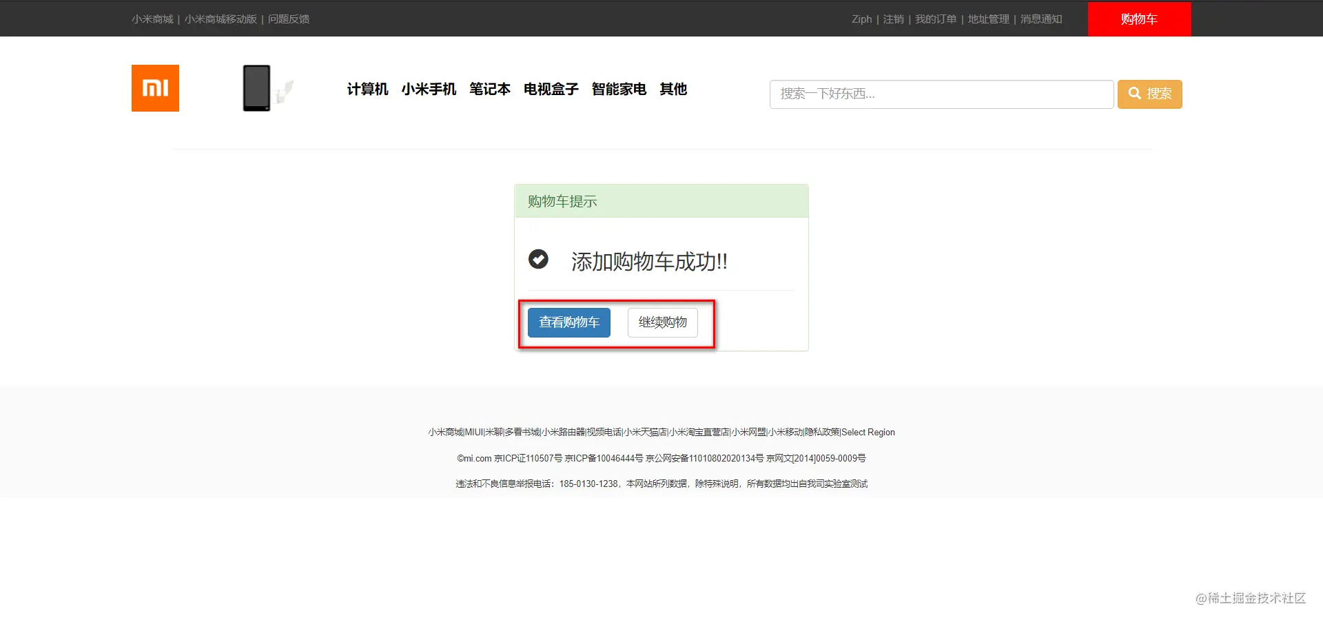
Task: Open the 小米淘宝直营店 footer link
Action: pyautogui.click(x=699, y=433)
